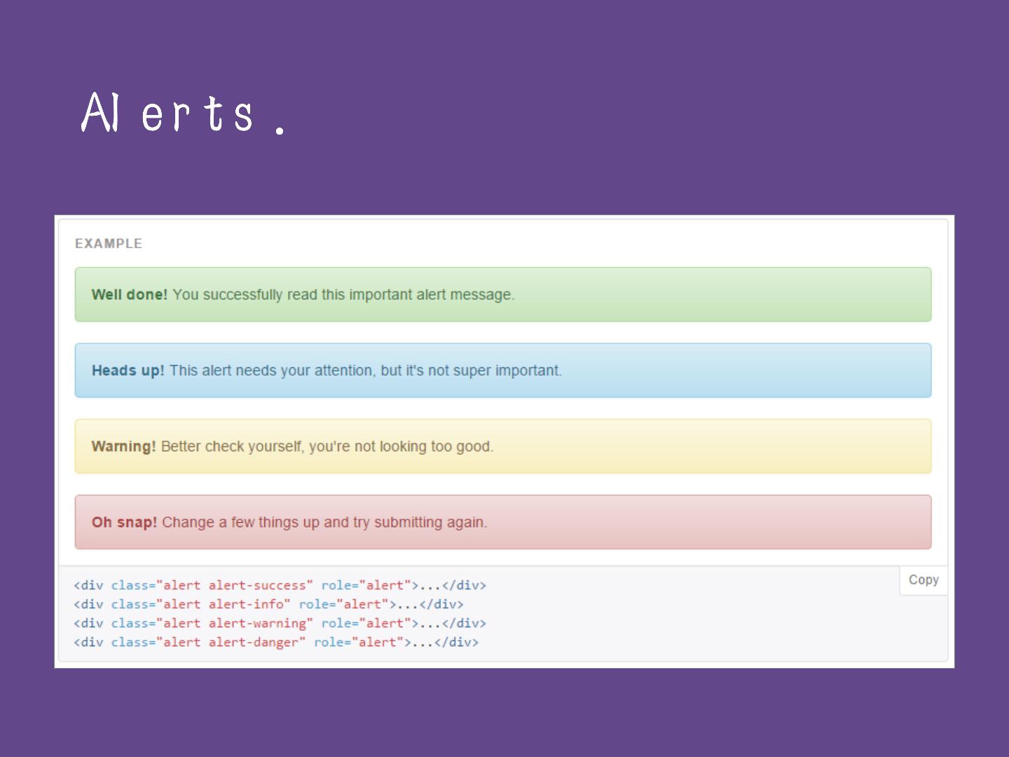Click the yellow warning alert box
1009x757 pixels.
point(701,446)
